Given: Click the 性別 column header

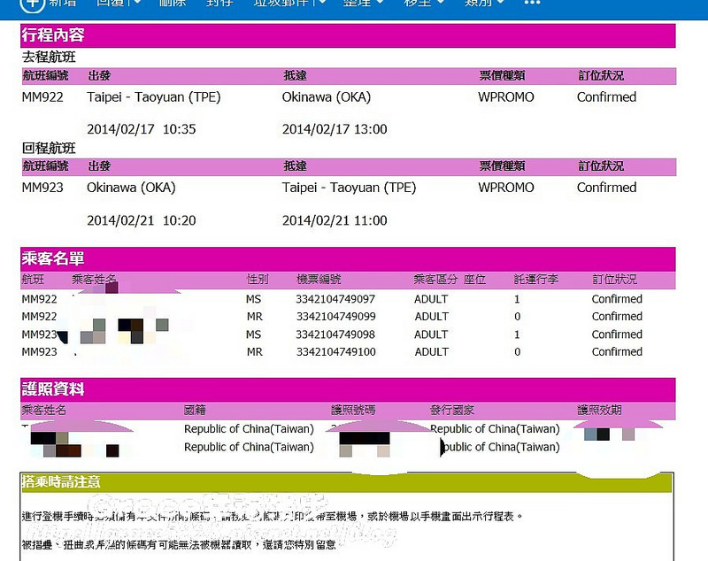Looking at the screenshot, I should coord(258,280).
